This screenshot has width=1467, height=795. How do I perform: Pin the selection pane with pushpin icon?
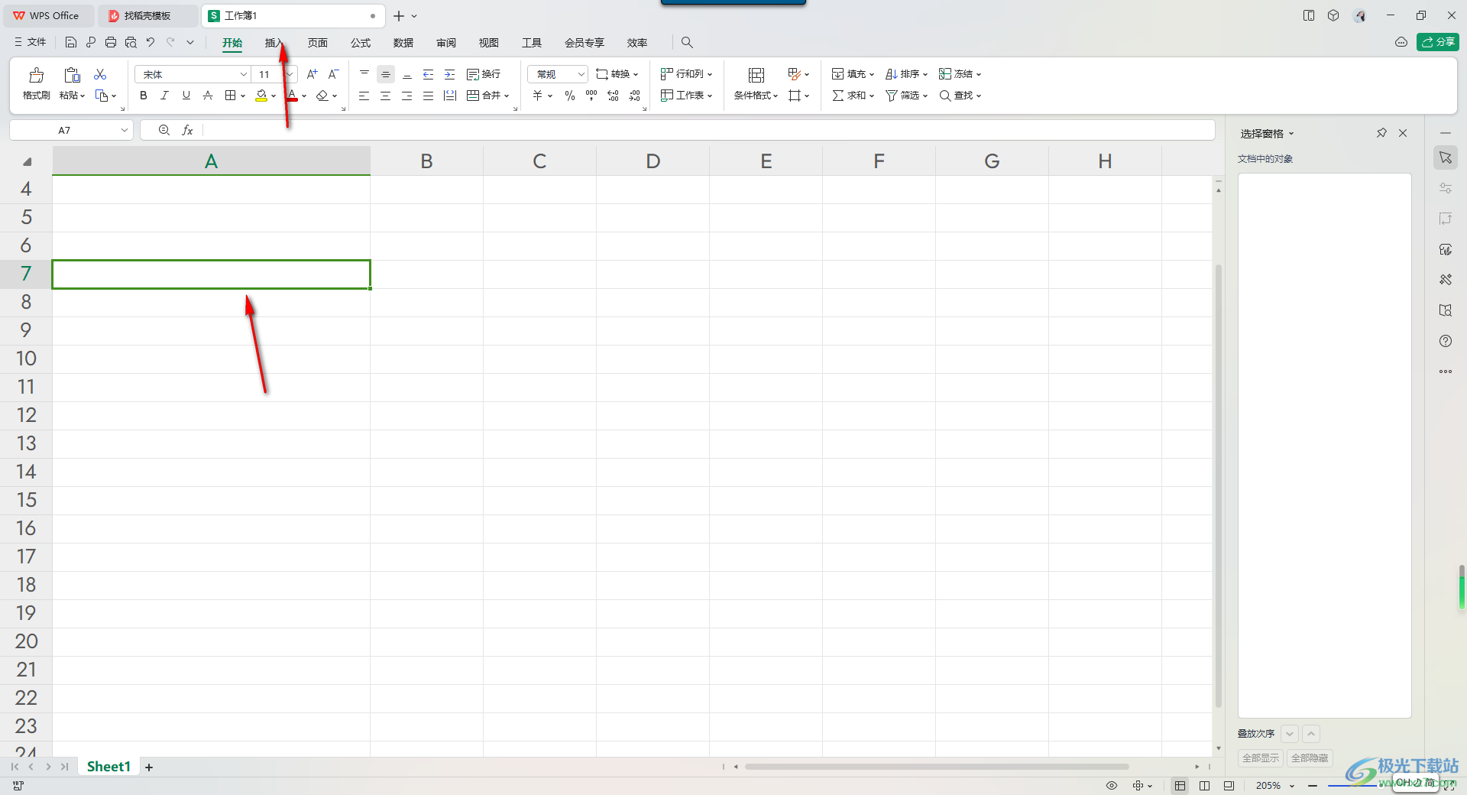[1381, 133]
